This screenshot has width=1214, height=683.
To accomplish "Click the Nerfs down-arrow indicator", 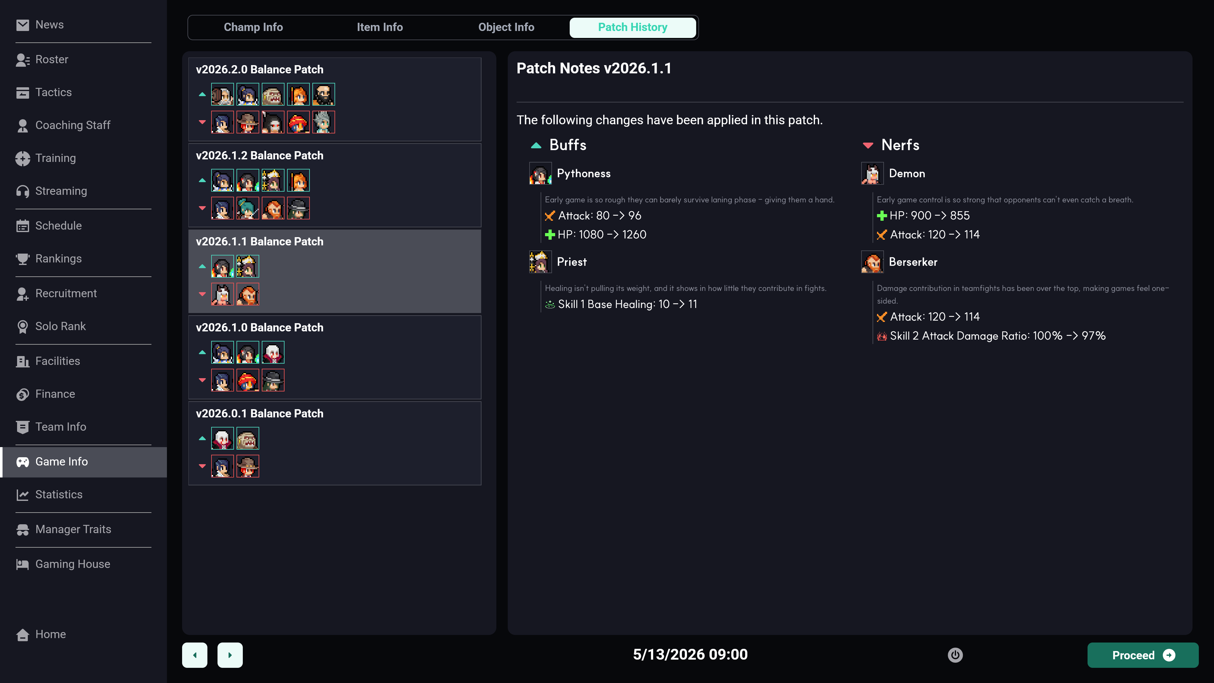I will [x=868, y=145].
